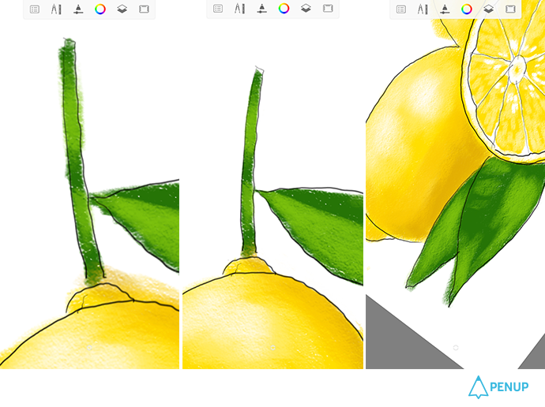Toggle fullscreen canvas in clean stem panel
545x407 pixels.
[x=328, y=9]
